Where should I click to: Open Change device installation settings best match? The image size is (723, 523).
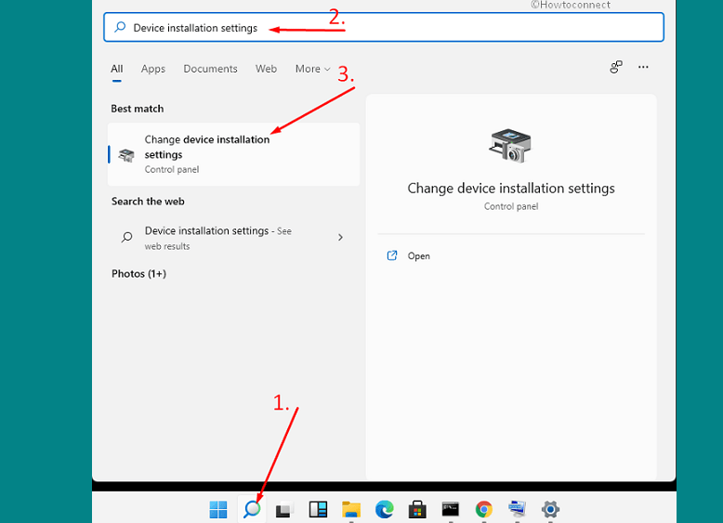[x=234, y=154]
